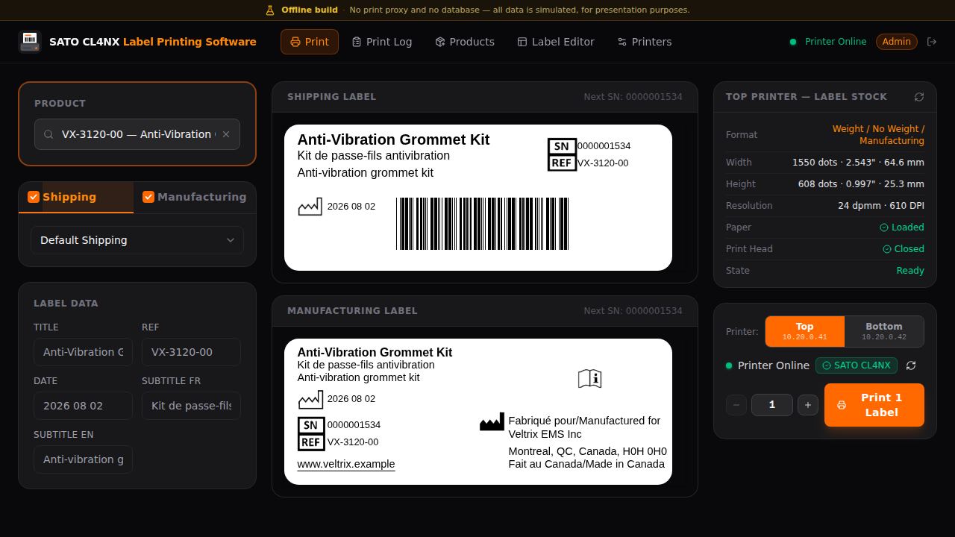The width and height of the screenshot is (955, 537).
Task: Click the search magnifier icon in product field
Action: point(48,134)
